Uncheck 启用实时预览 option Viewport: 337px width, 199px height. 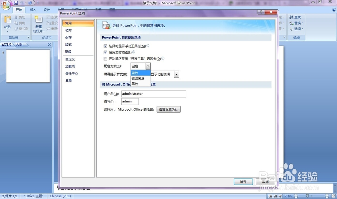click(106, 52)
